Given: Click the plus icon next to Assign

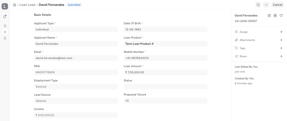Looking at the screenshot, I should pos(281,32).
